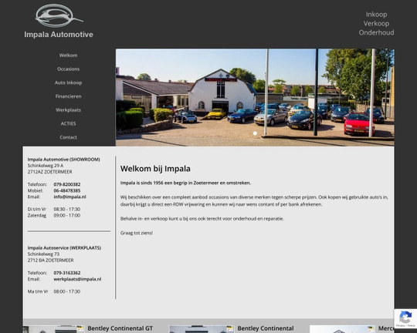The height and width of the screenshot is (333, 417).
Task: Open the Werkplaats menu item
Action: [69, 110]
